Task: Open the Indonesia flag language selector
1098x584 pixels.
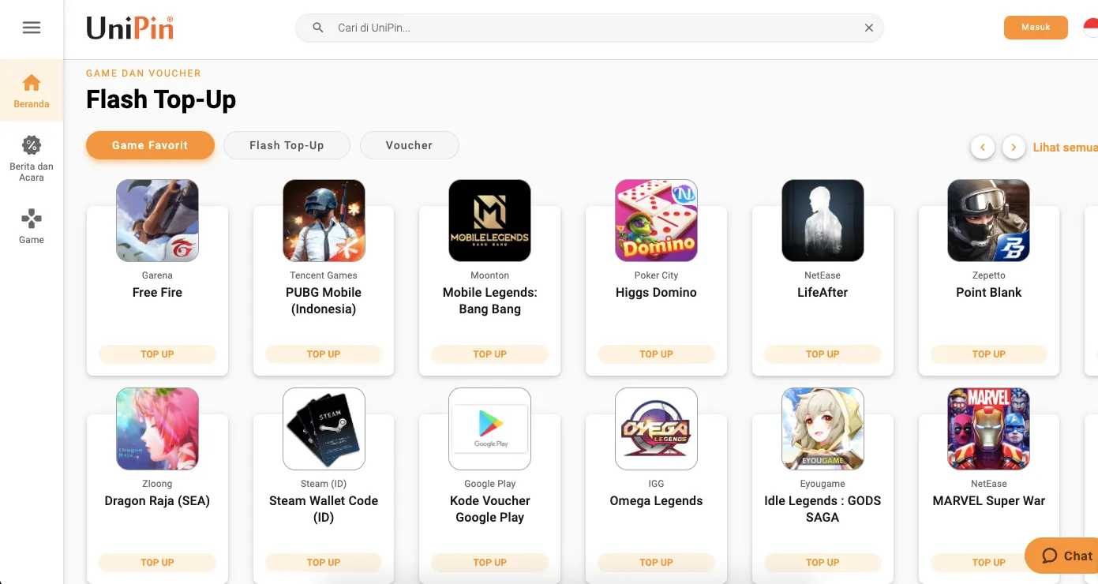Action: click(1090, 28)
